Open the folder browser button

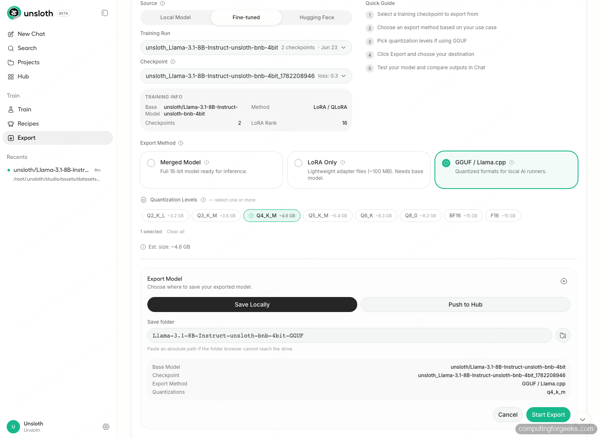point(563,335)
